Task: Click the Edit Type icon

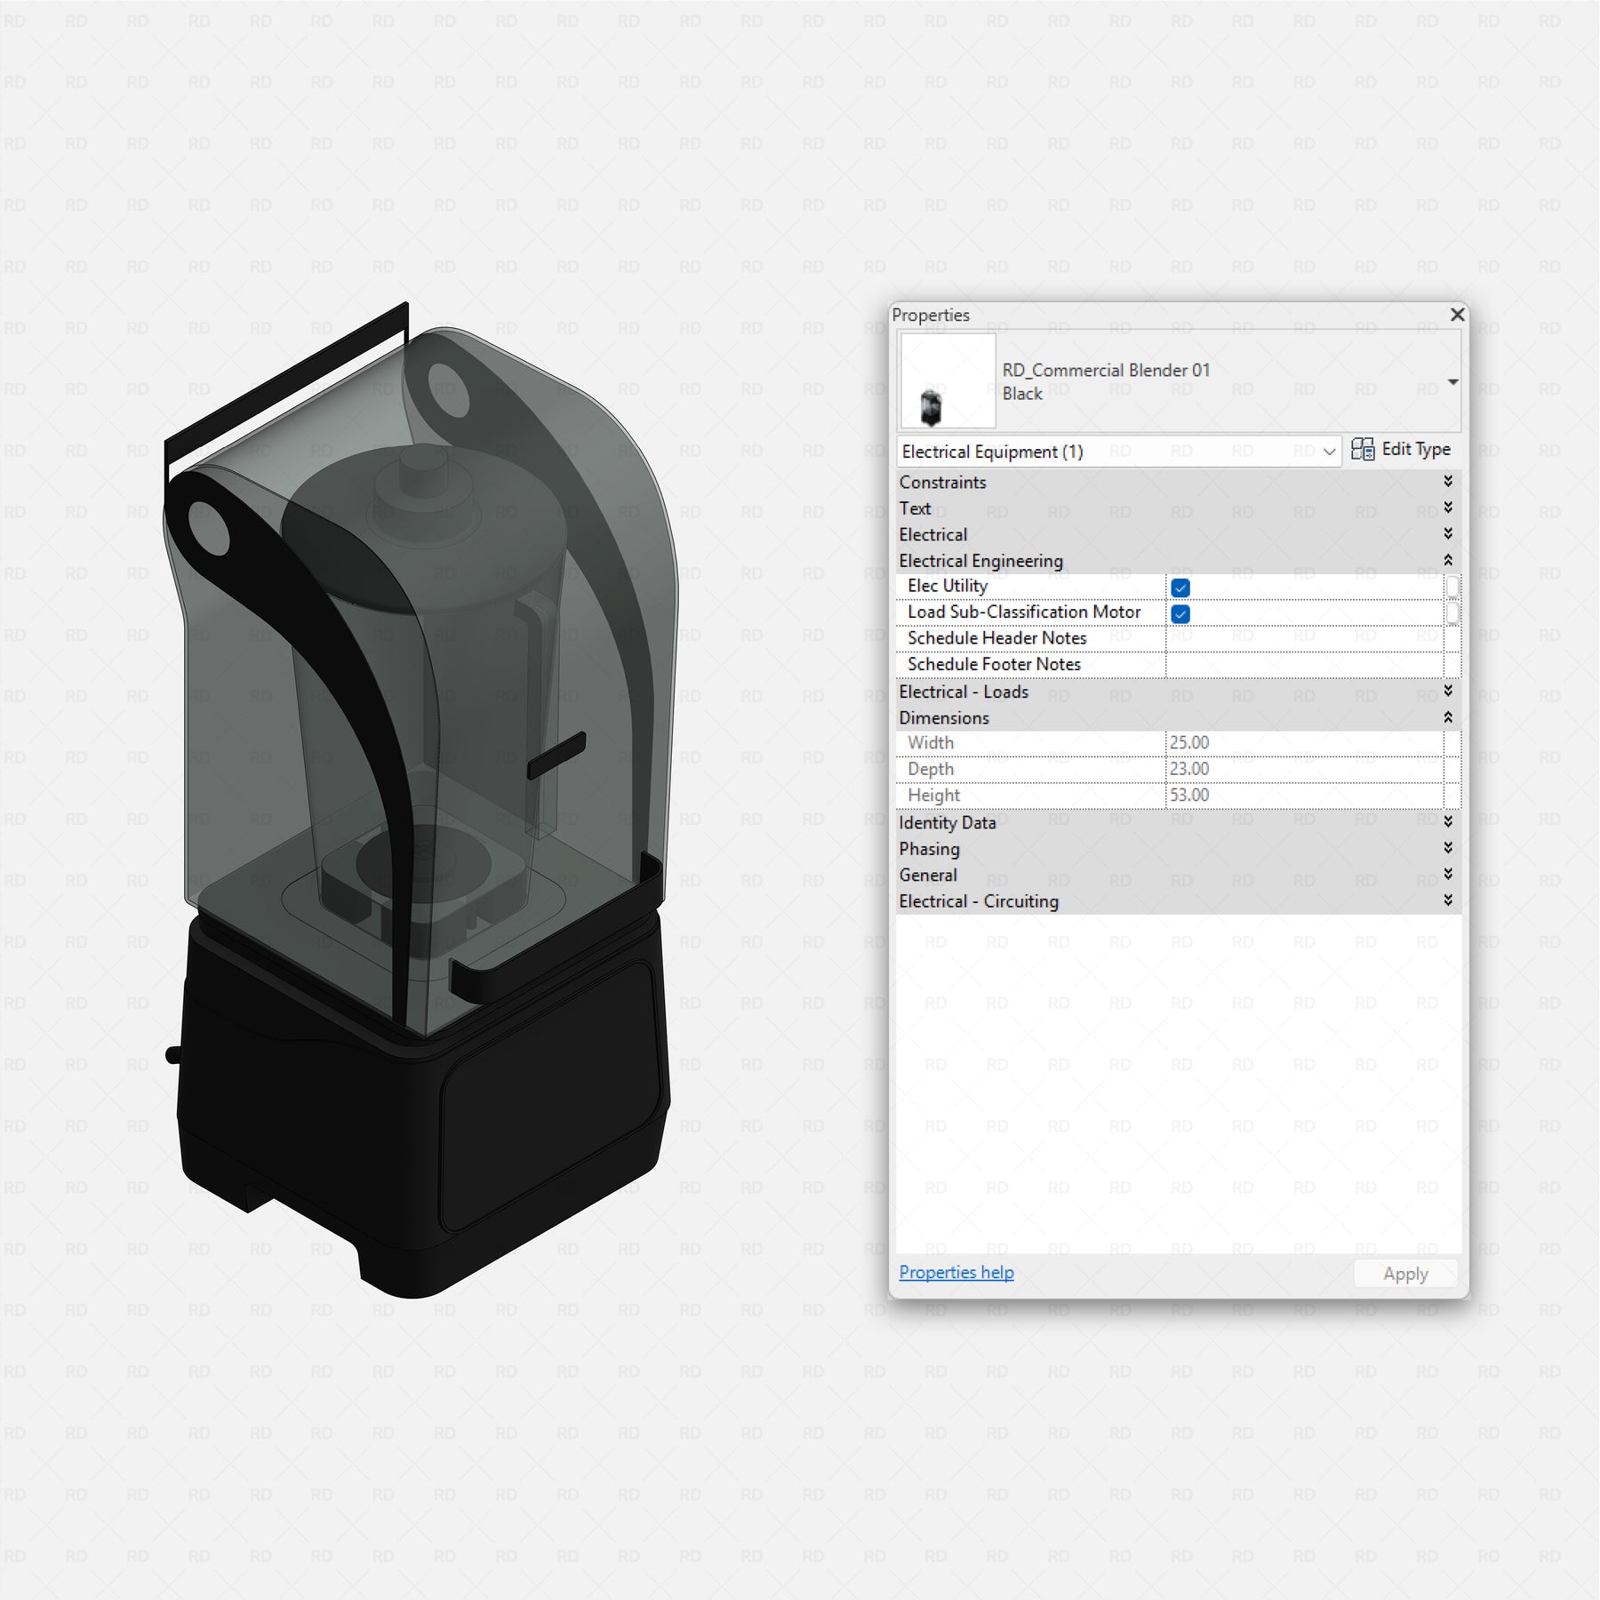Action: click(1362, 450)
